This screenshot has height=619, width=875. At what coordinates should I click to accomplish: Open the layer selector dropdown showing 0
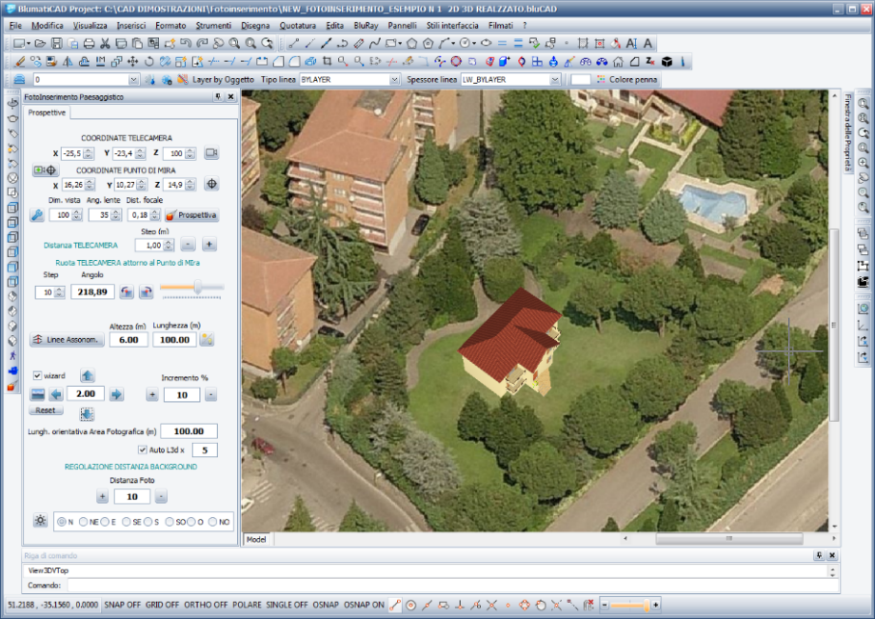click(x=133, y=80)
